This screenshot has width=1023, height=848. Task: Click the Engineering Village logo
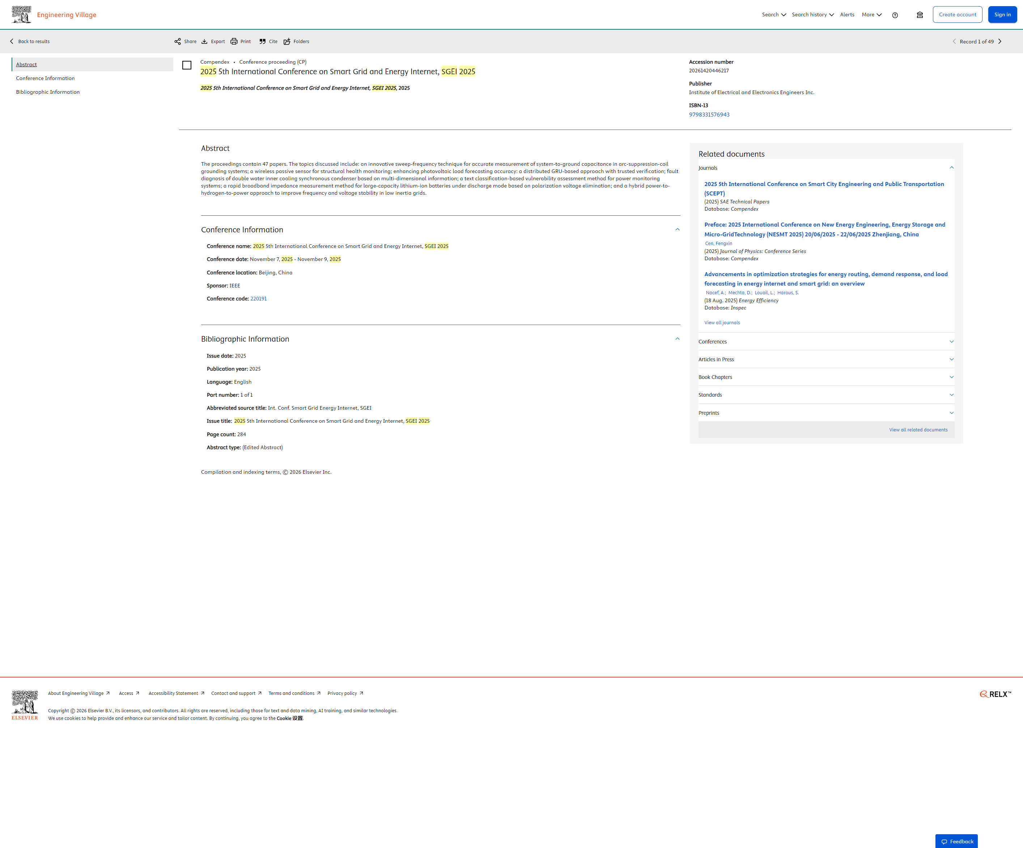[x=54, y=14]
